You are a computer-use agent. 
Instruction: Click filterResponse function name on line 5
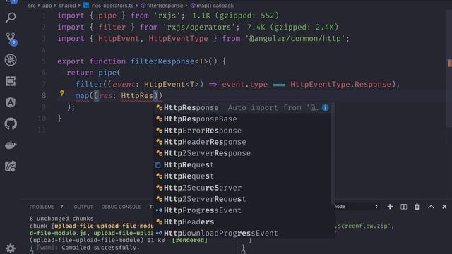tap(162, 61)
